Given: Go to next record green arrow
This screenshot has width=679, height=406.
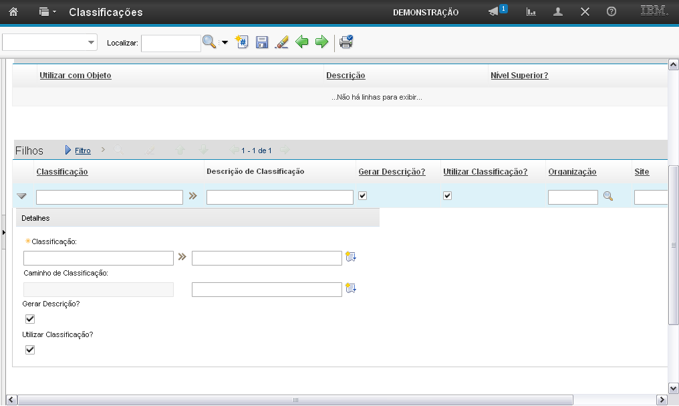Looking at the screenshot, I should coord(321,42).
